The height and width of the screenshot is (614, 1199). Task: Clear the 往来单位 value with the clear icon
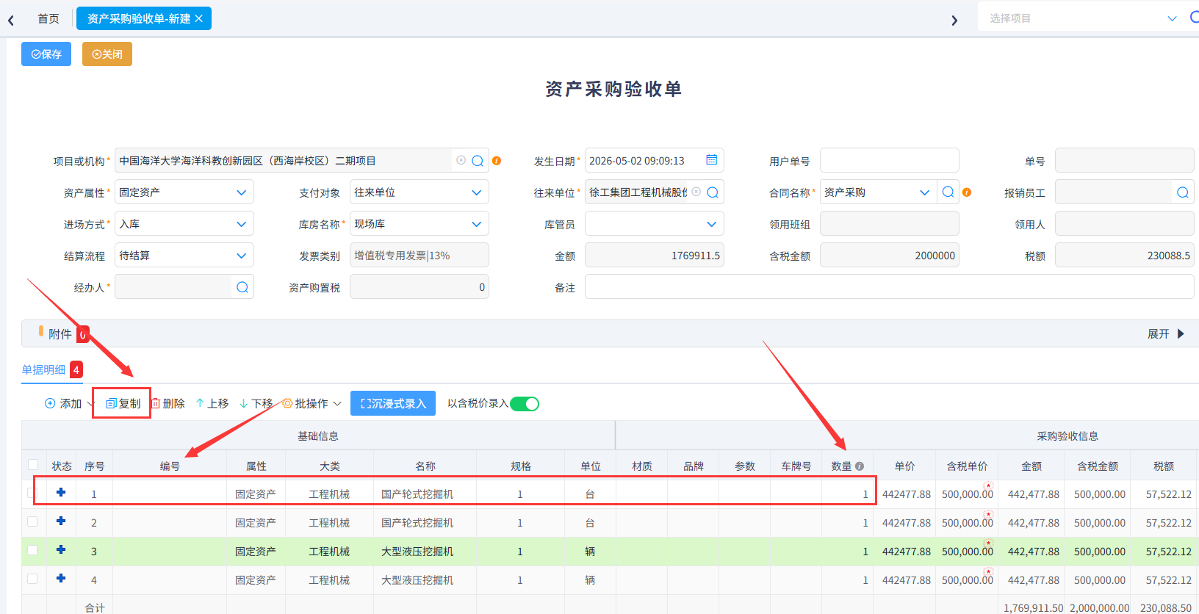(x=696, y=192)
